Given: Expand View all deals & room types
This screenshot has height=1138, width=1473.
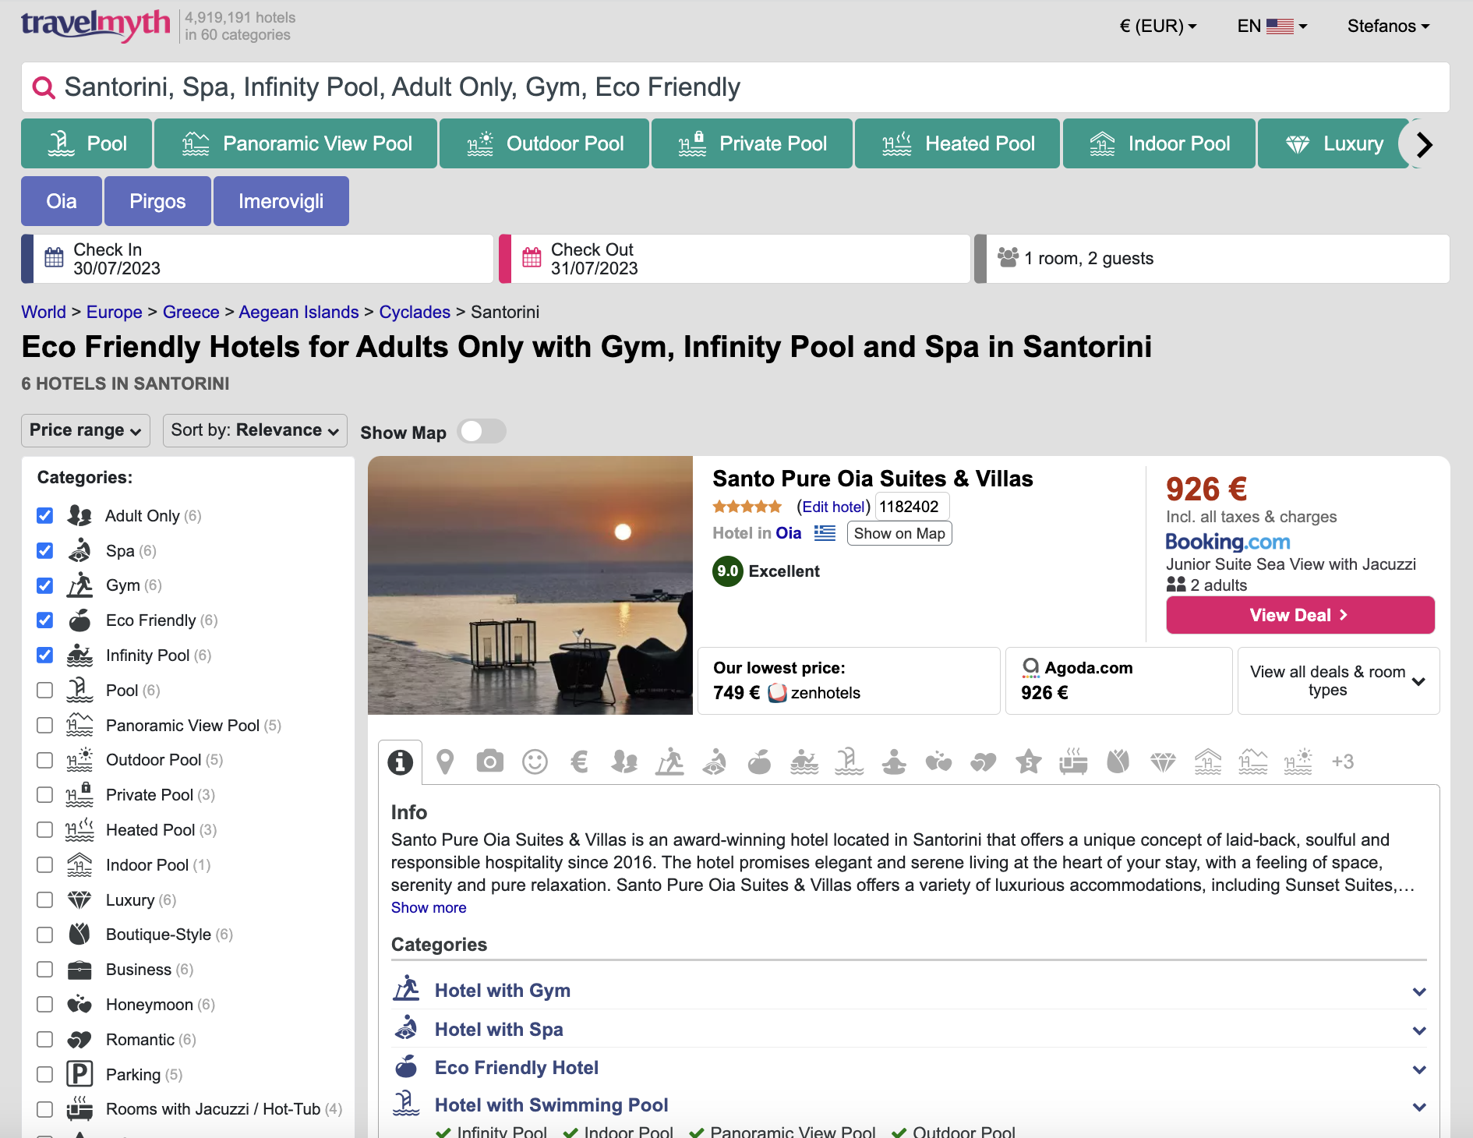Looking at the screenshot, I should [x=1338, y=680].
